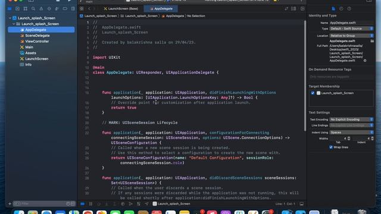Show the History inspector
Image resolution: width=381 pixels, height=214 pixels.
click(x=341, y=9)
